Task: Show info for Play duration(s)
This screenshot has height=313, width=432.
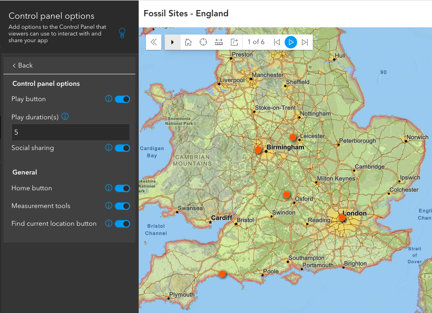Action: point(65,116)
